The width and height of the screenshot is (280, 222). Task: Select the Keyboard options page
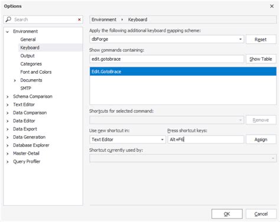tap(30, 48)
